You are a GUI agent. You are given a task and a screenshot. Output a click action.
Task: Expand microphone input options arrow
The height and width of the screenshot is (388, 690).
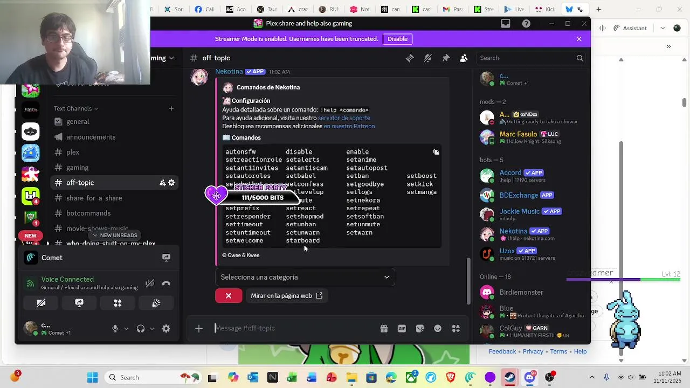pos(126,329)
